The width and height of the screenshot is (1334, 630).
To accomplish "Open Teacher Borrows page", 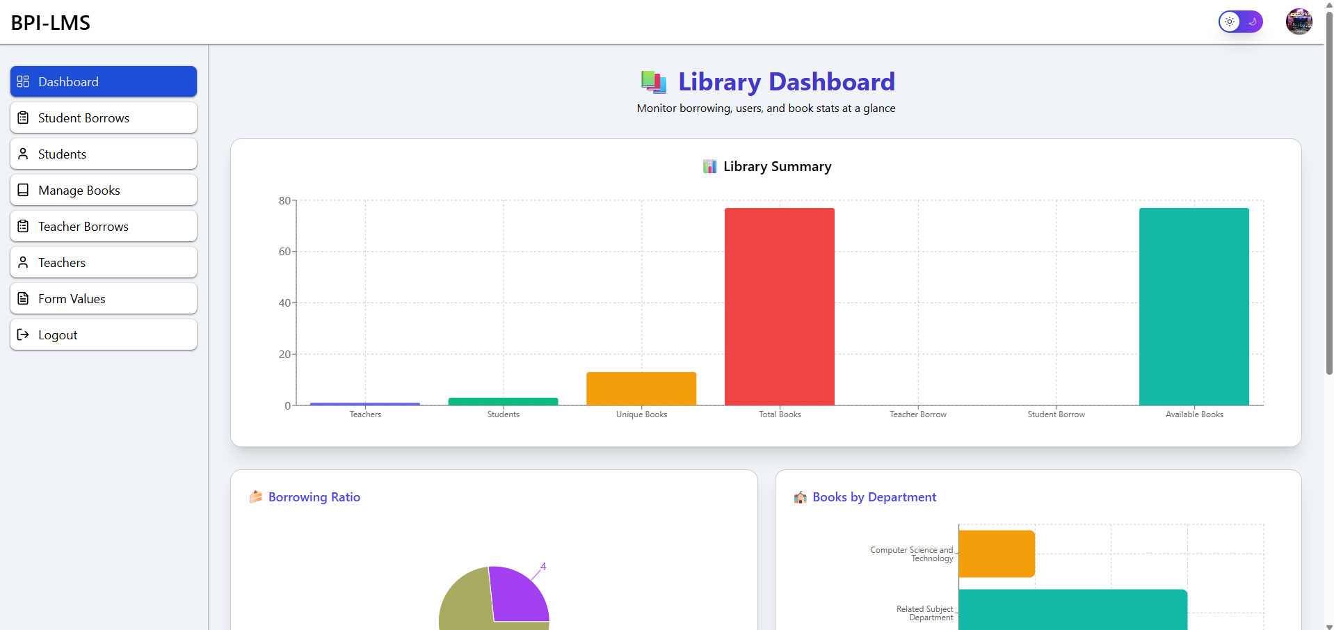I will coord(104,226).
